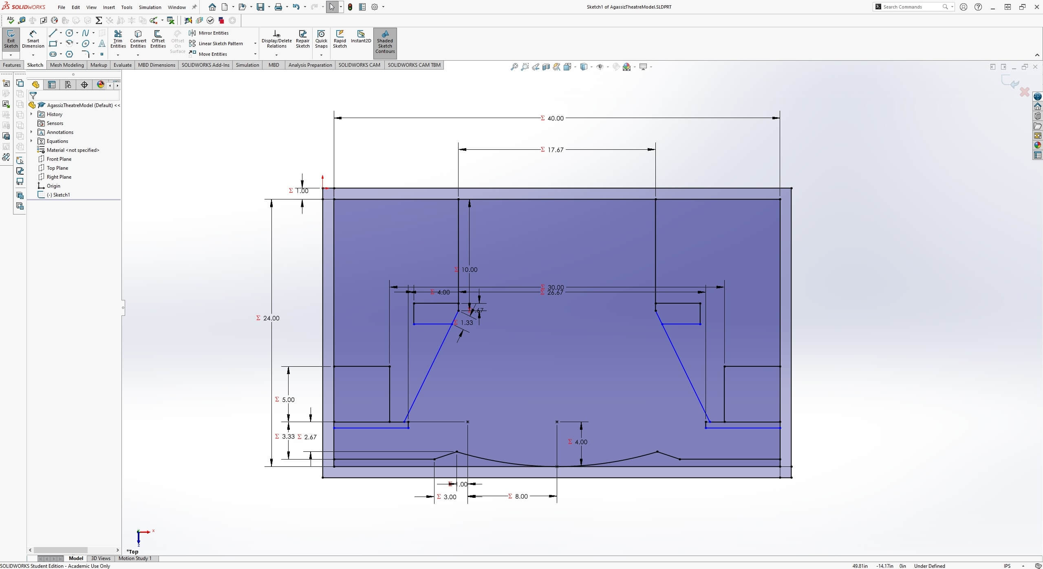Expand the History tree node
The width and height of the screenshot is (1043, 569).
[x=31, y=114]
